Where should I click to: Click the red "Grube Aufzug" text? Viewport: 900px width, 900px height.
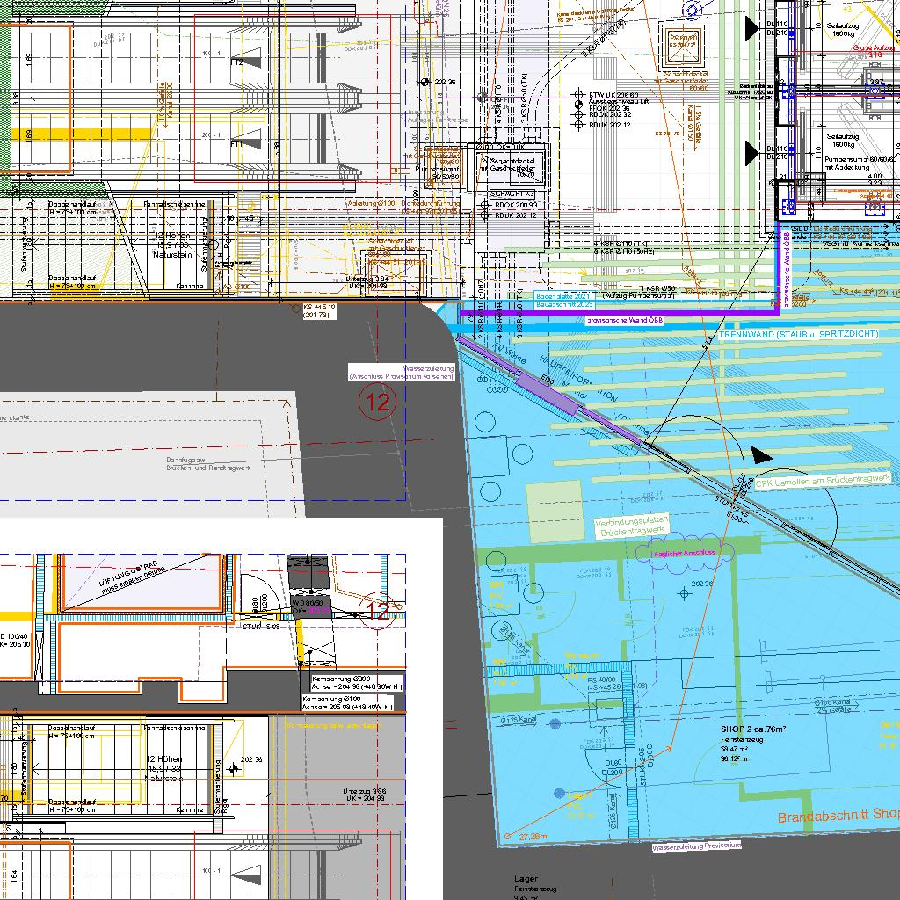(x=875, y=48)
